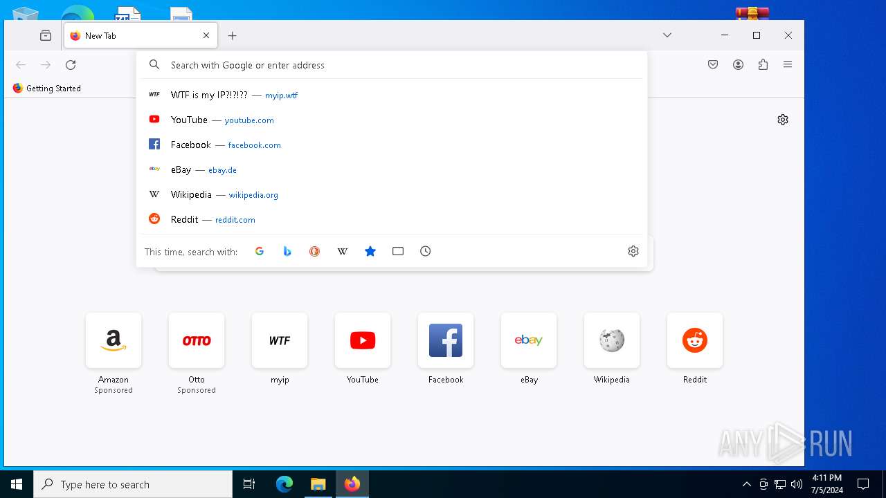Click the address bar search field

[392, 65]
